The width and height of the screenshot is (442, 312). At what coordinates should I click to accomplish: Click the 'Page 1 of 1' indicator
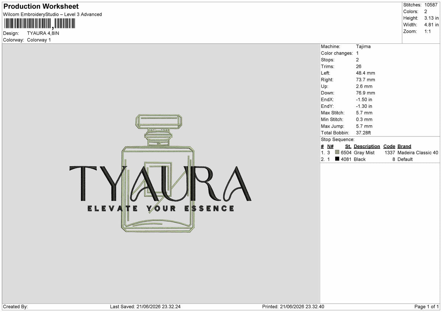(427, 306)
